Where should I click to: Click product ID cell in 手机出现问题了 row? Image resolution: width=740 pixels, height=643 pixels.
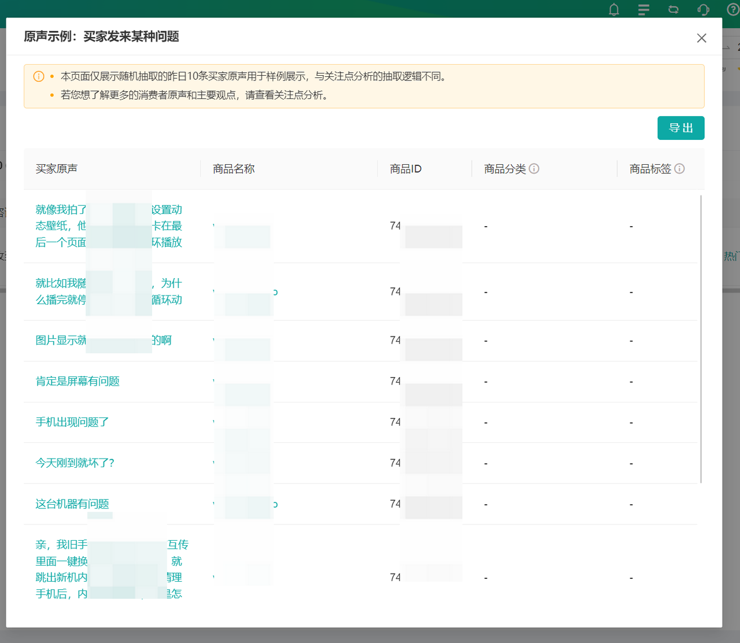pos(425,422)
